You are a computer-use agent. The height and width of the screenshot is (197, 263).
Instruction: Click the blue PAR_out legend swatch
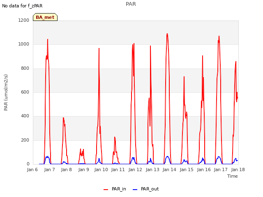135,190
